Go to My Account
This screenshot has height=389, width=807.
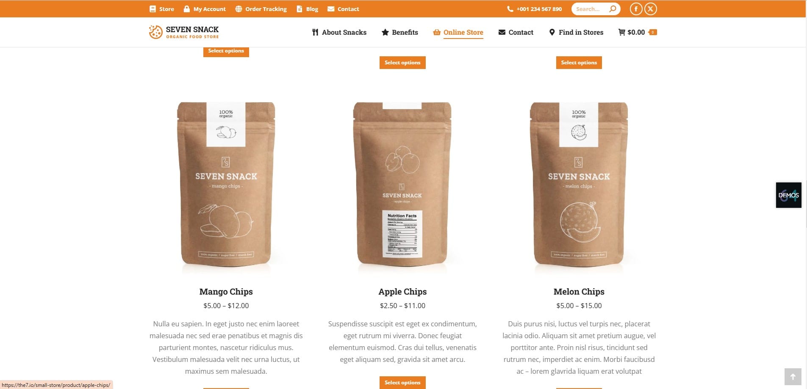(205, 9)
